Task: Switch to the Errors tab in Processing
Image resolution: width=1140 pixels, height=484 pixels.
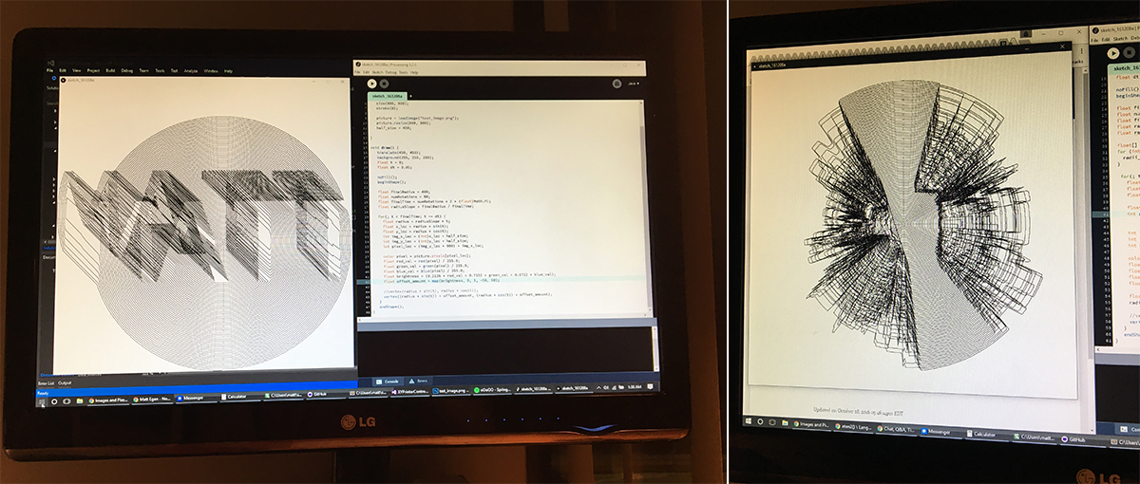Action: tap(417, 380)
